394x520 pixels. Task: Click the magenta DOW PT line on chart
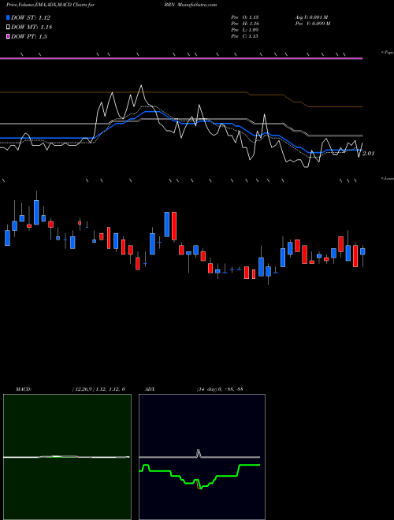(181, 59)
